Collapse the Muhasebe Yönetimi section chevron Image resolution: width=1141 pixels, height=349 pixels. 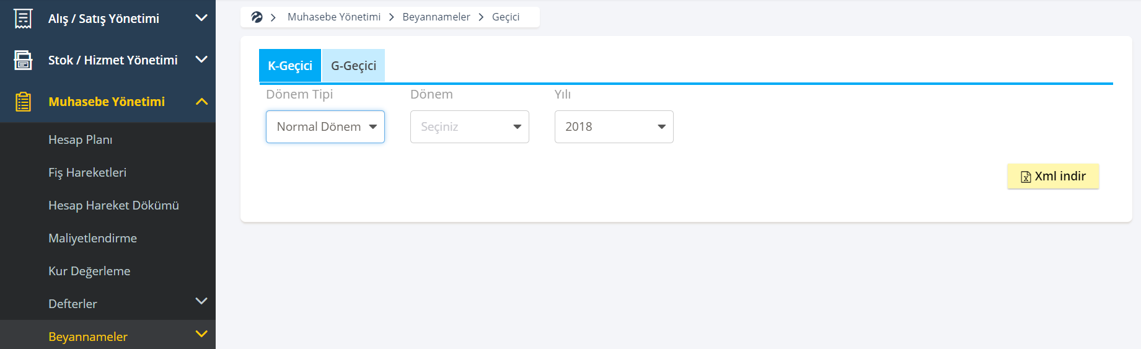201,101
